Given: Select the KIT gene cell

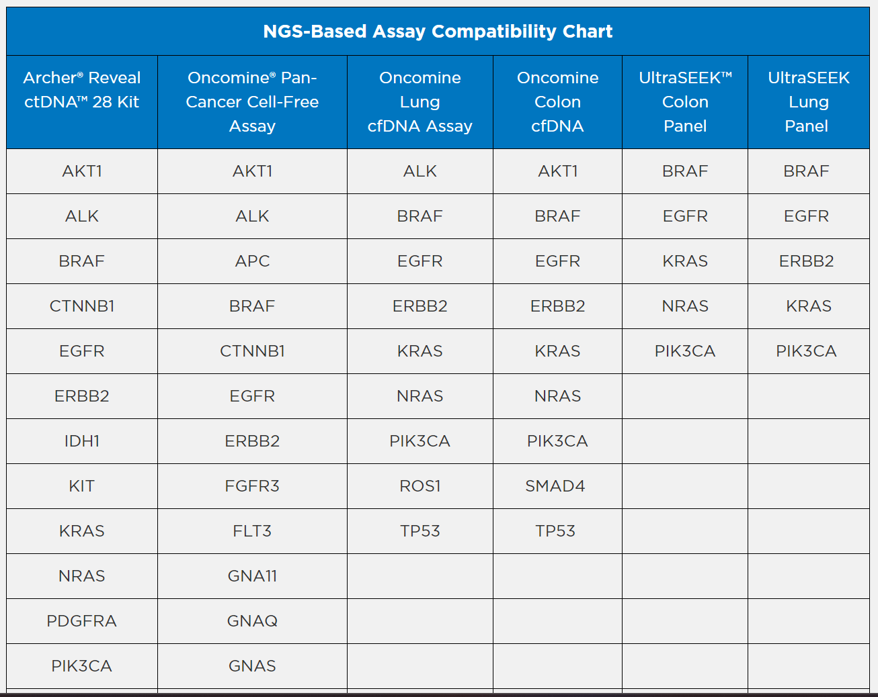Looking at the screenshot, I should point(82,486).
